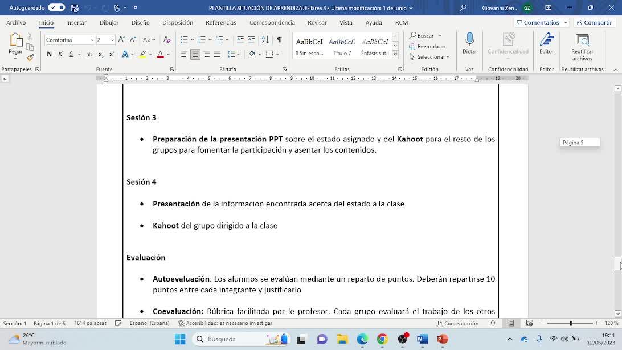Toggle the Autoguardado switch
622x350 pixels.
click(x=57, y=7)
